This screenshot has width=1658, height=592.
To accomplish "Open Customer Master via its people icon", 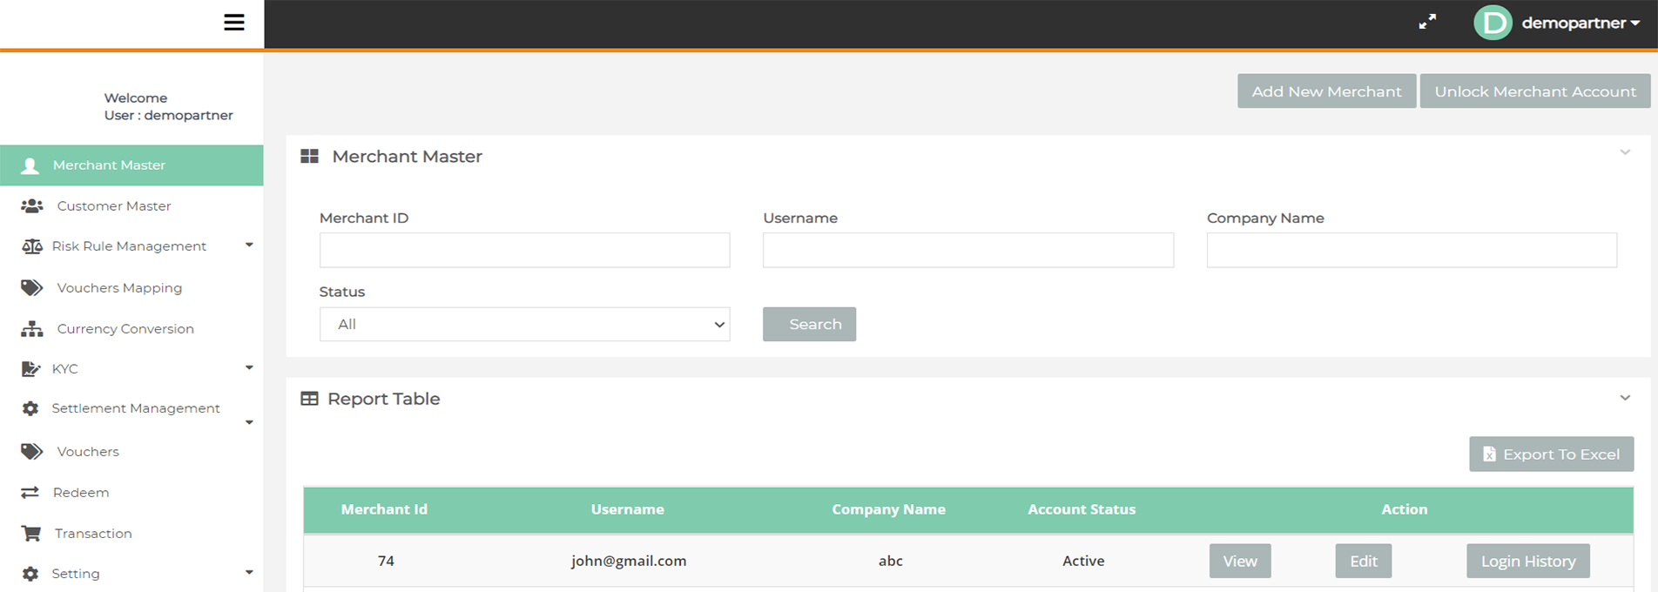I will pos(32,206).
